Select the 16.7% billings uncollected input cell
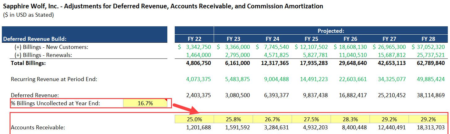 (145, 103)
